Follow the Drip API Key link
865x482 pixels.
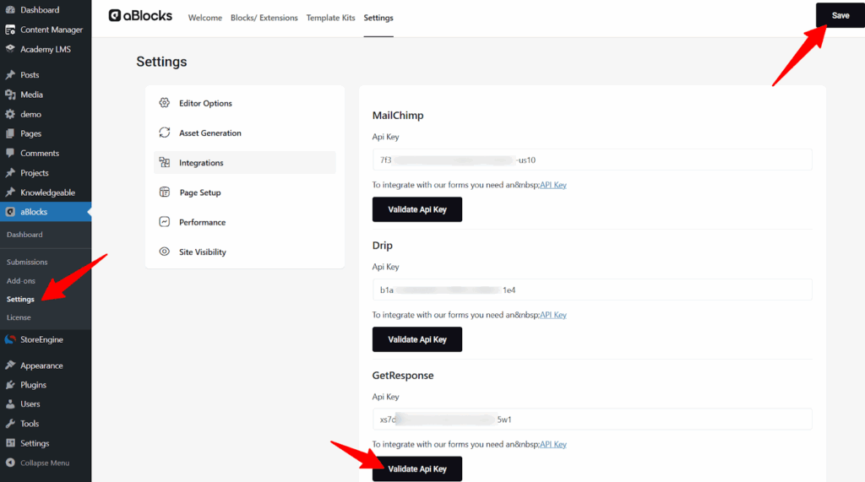(553, 315)
